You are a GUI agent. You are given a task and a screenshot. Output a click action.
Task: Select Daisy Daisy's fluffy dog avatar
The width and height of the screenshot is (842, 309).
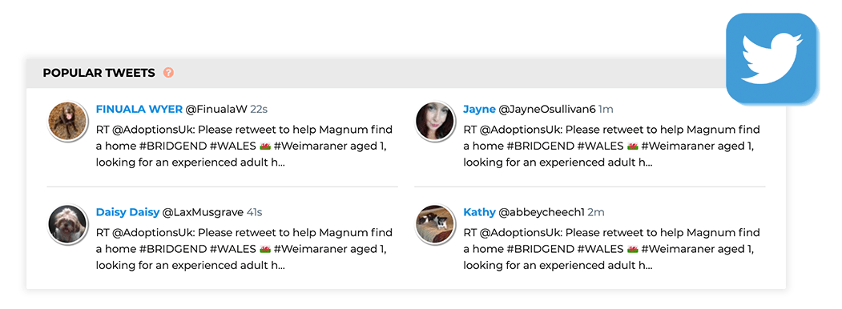click(67, 224)
